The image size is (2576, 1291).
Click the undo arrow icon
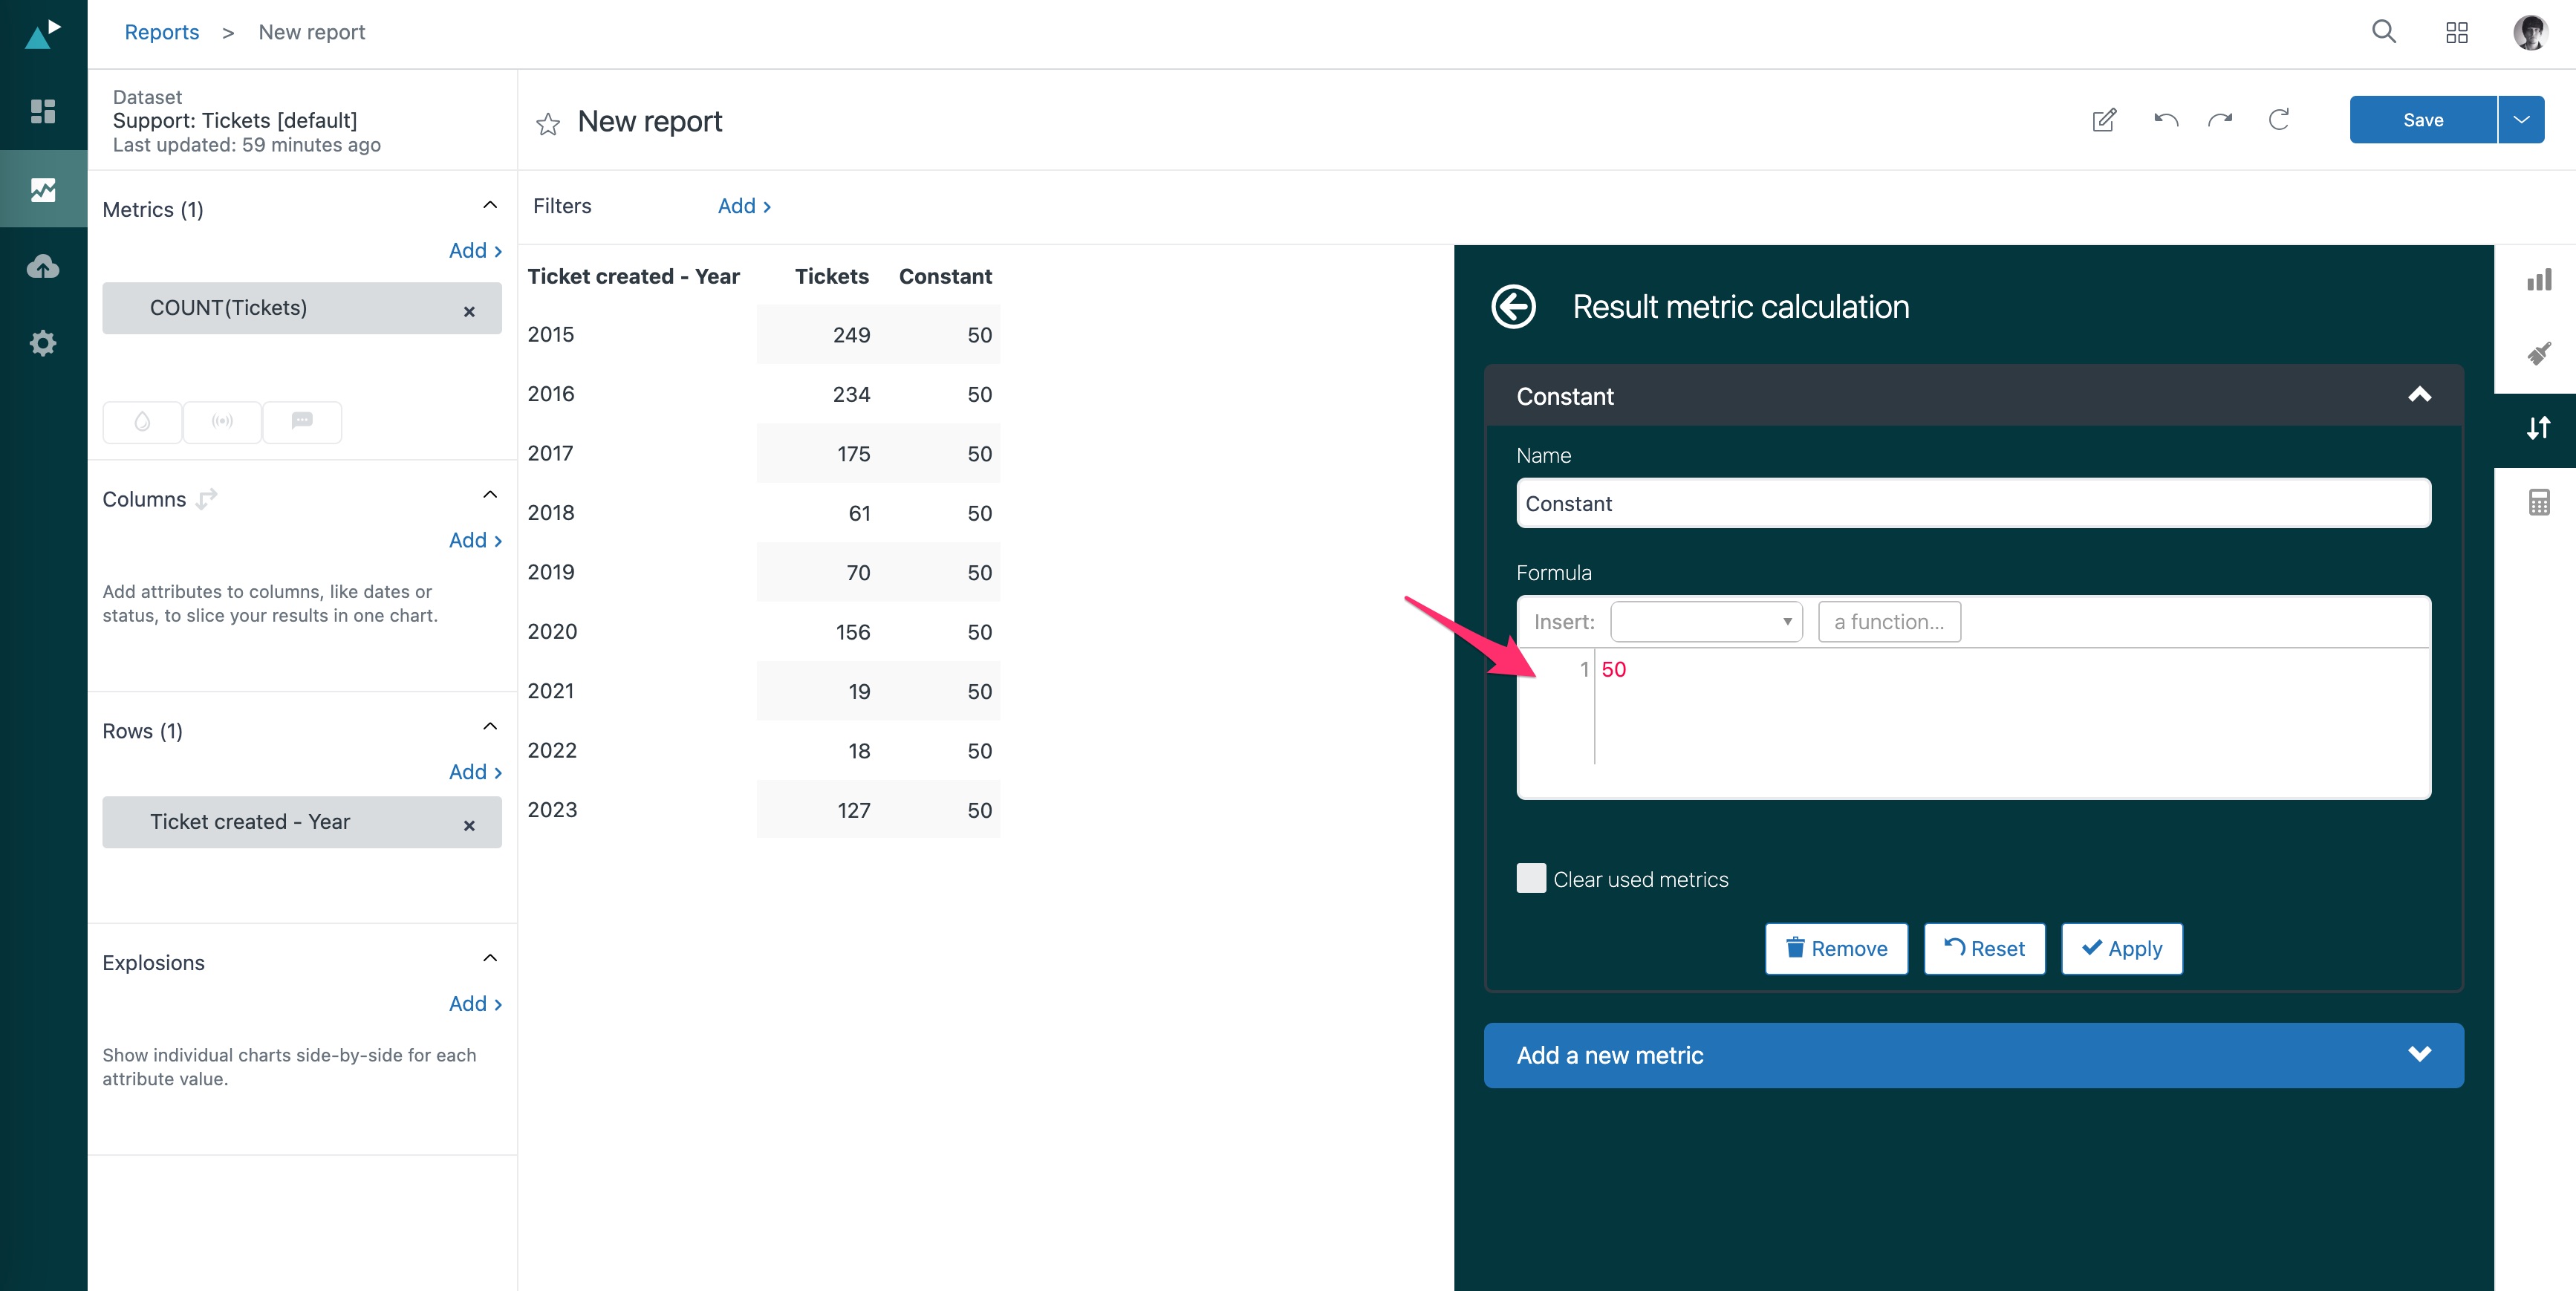point(2165,120)
